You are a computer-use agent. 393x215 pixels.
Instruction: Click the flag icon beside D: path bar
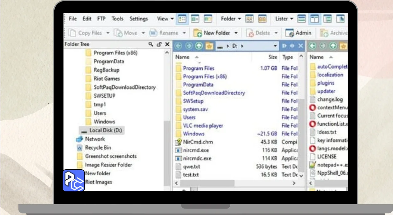click(x=284, y=46)
